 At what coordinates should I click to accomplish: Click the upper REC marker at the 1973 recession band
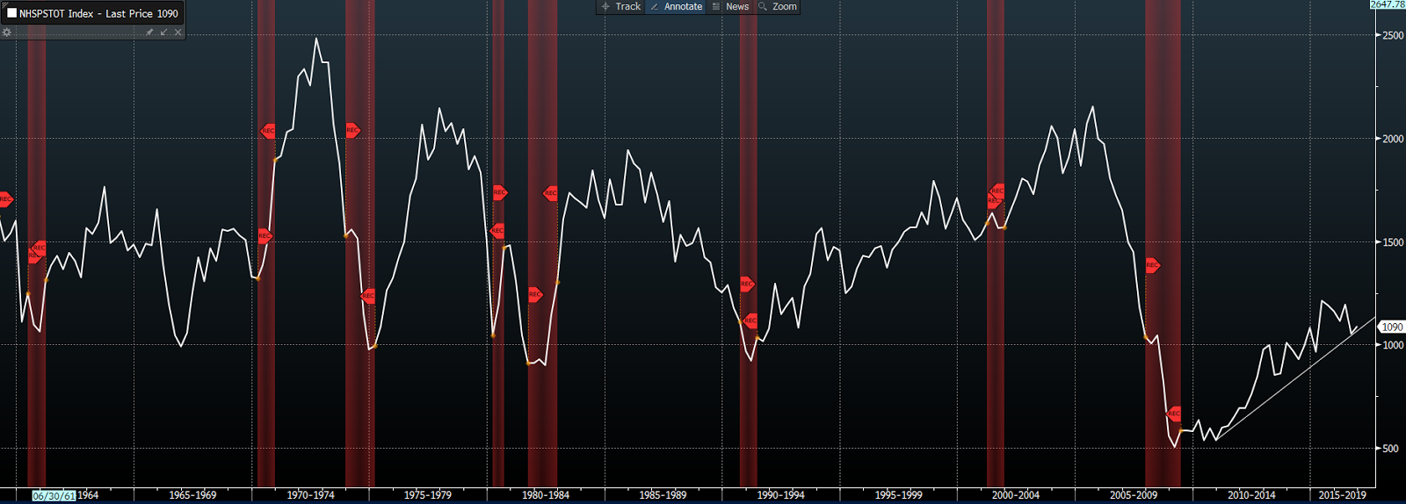(x=352, y=130)
